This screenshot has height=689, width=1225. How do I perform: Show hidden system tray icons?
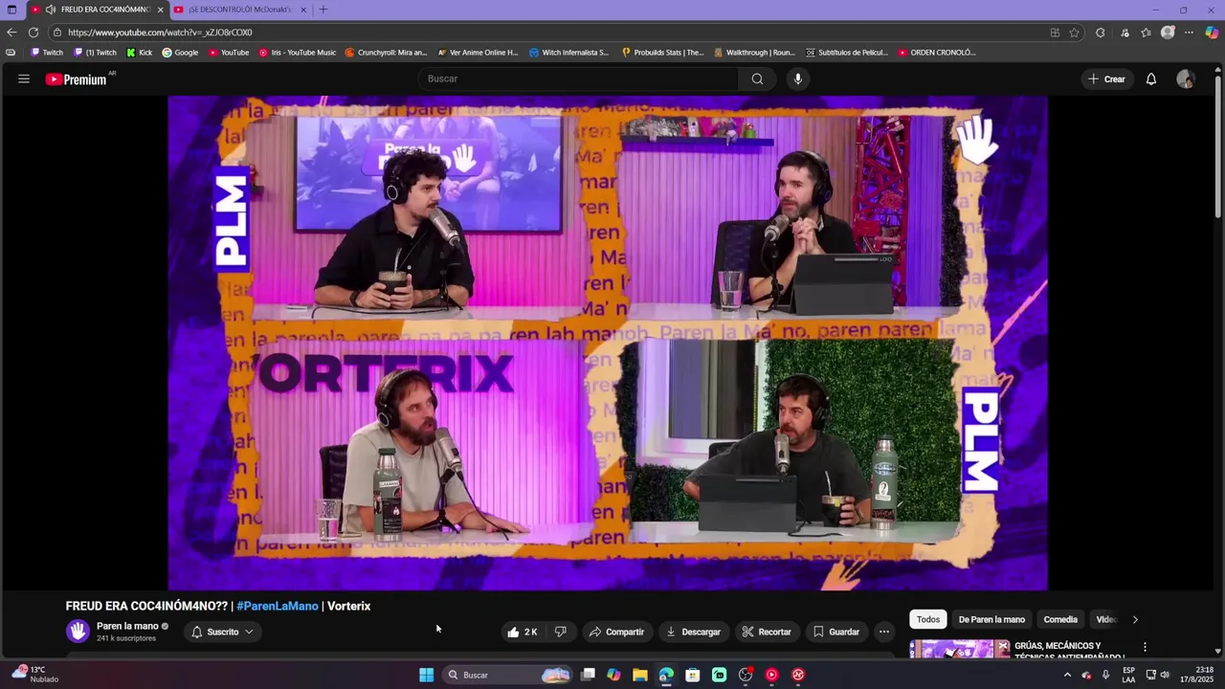(x=1067, y=675)
